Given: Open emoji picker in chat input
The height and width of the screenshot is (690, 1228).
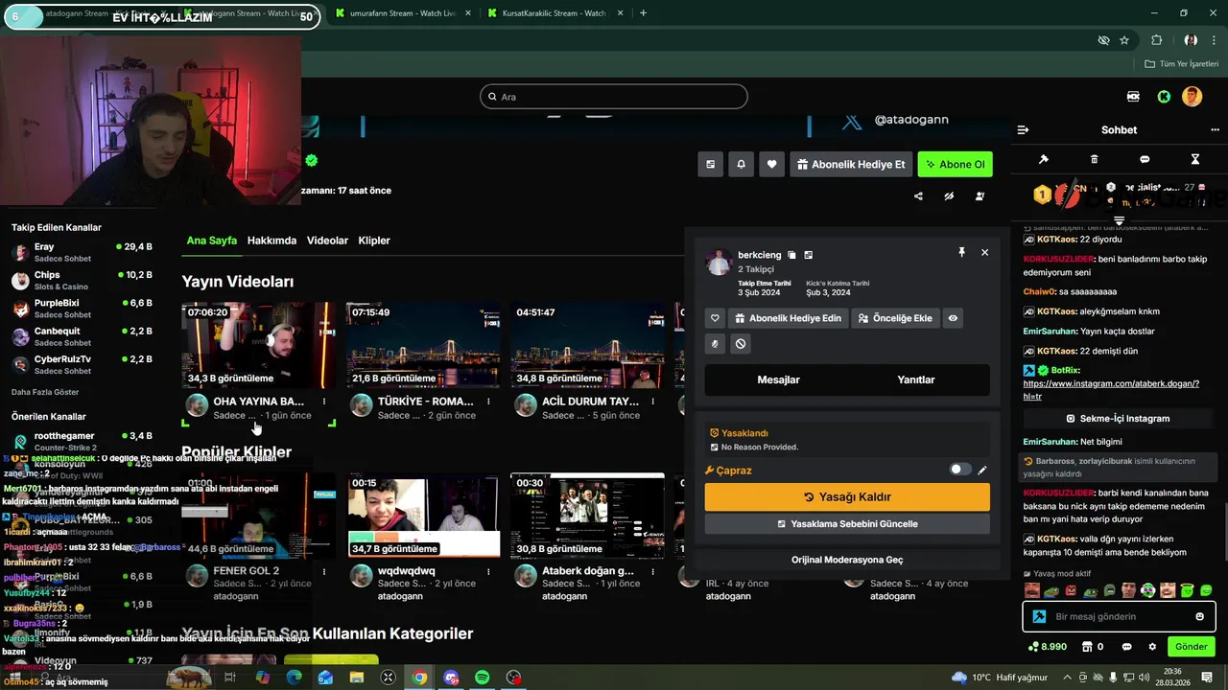Looking at the screenshot, I should click(x=1199, y=616).
